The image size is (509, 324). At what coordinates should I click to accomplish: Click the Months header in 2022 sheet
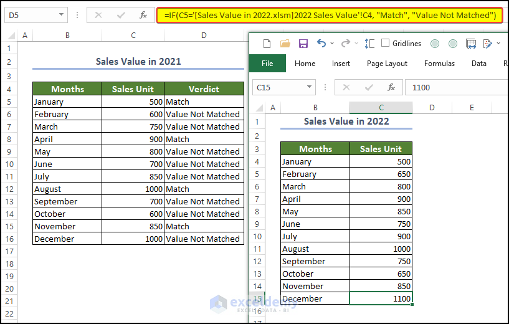coord(315,149)
